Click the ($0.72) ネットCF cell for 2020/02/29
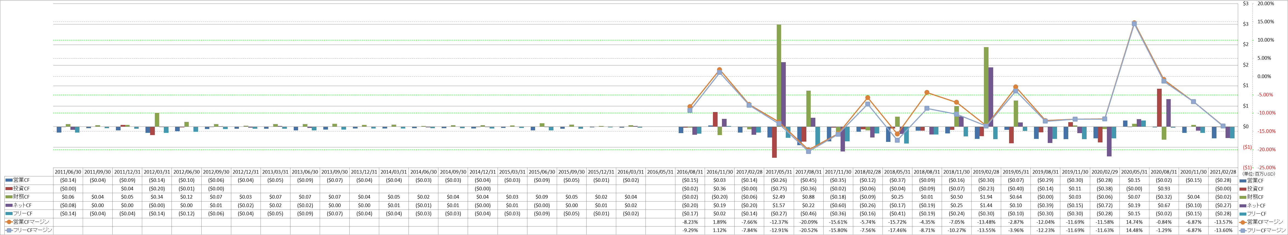The height and width of the screenshot is (235, 1288). tap(1105, 205)
